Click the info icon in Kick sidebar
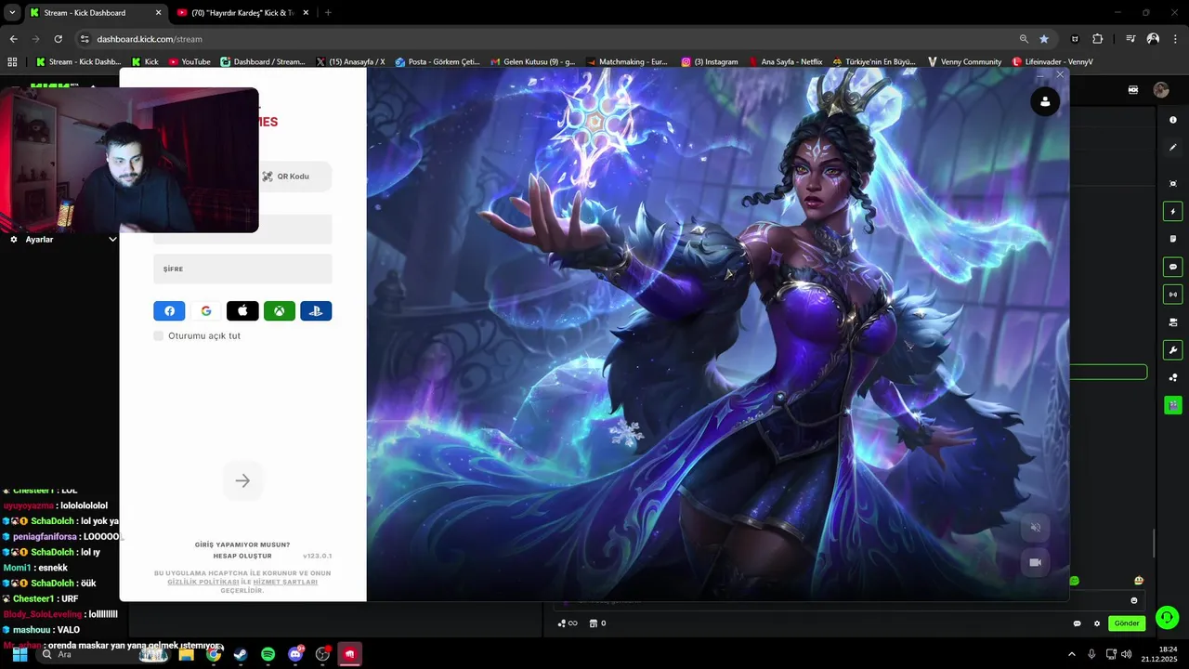The image size is (1189, 669). [x=1173, y=120]
